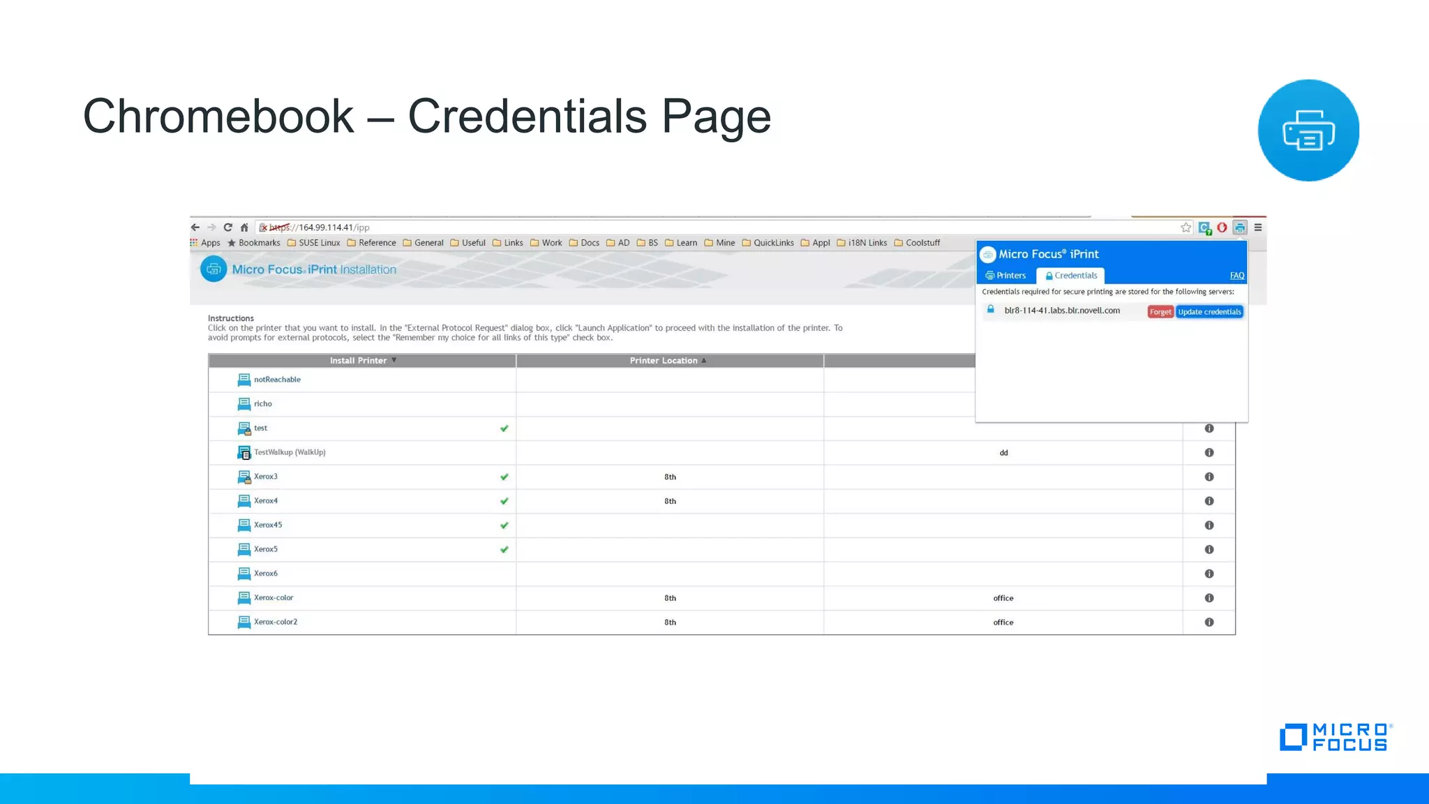Click the Xerox-color2 printer icon
This screenshot has width=1429, height=804.
pyautogui.click(x=244, y=622)
